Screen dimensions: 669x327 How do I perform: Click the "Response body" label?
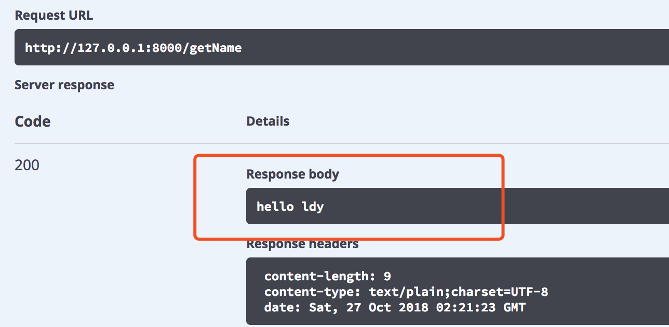[x=292, y=174]
